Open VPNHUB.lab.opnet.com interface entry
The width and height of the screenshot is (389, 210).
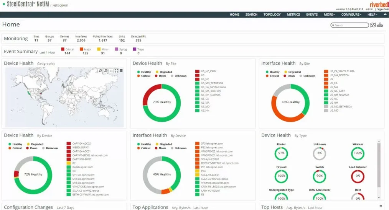215,183
